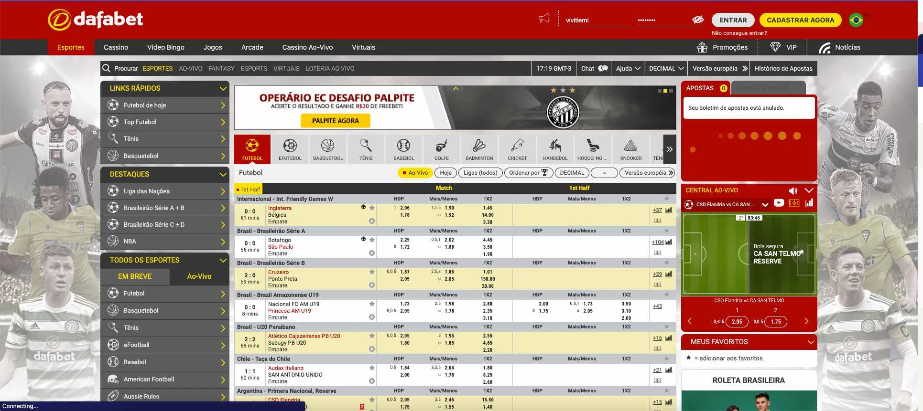Open the Histórico de Apostas link

[x=783, y=68]
